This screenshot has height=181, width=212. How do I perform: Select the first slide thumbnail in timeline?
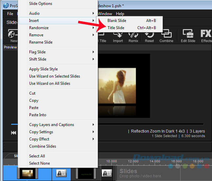pos(28,173)
